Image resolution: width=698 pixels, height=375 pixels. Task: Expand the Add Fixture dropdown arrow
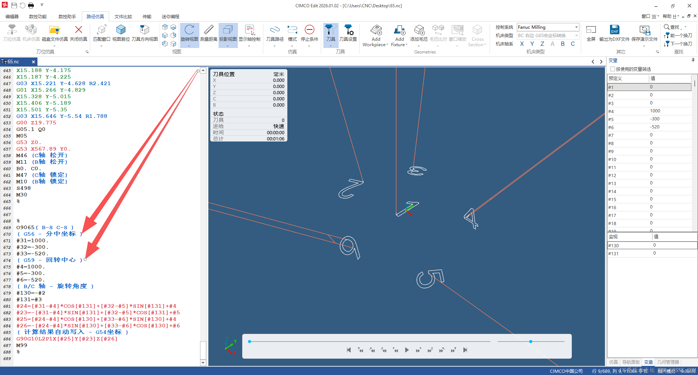click(406, 45)
